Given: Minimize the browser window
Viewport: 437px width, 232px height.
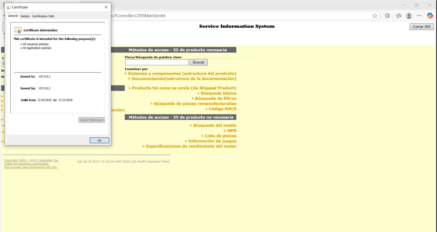Looking at the screenshot, I should (x=403, y=5).
